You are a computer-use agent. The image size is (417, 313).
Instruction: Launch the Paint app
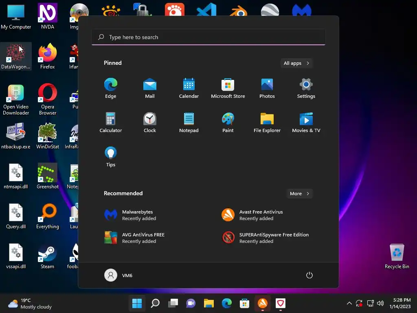(228, 123)
